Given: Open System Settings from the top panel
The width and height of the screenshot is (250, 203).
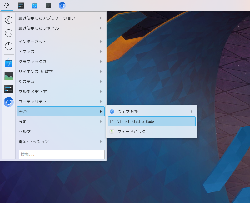Looking at the screenshot, I should click(x=21, y=6).
